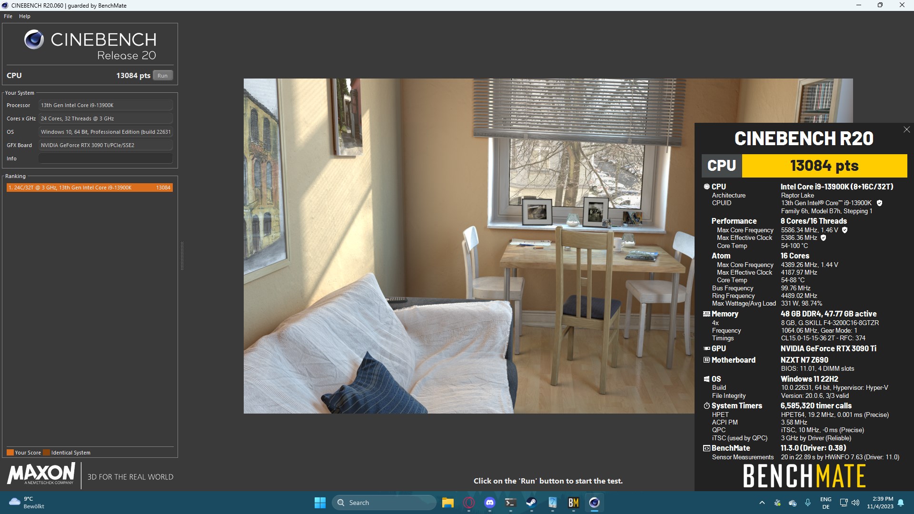Open the weather widget showing 9°C

[x=27, y=503]
